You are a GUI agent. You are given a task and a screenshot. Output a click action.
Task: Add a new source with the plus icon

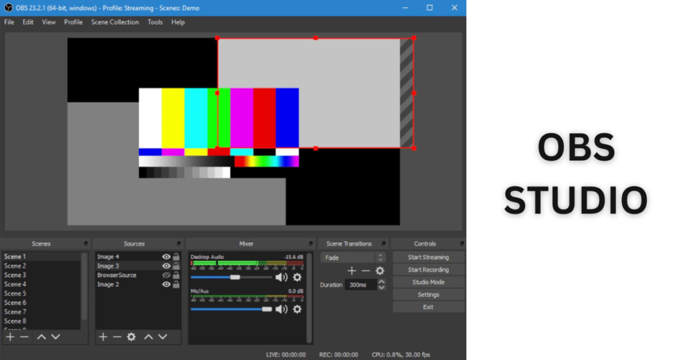[x=103, y=337]
